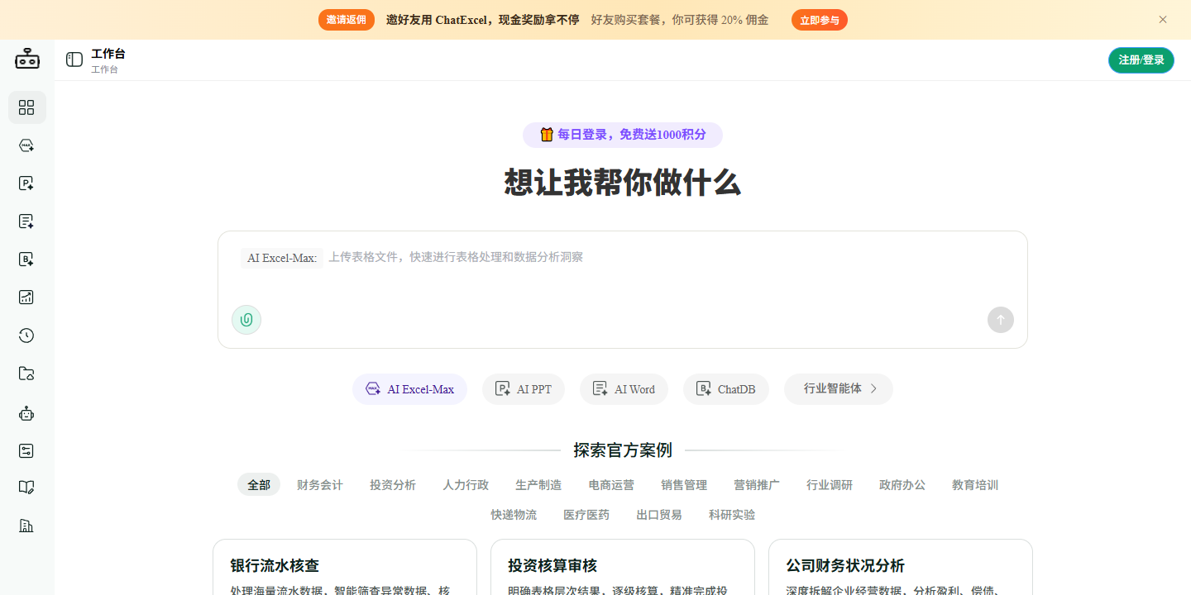Click the 每日登录，免费送1000积分 badge
The image size is (1191, 595).
coord(623,135)
